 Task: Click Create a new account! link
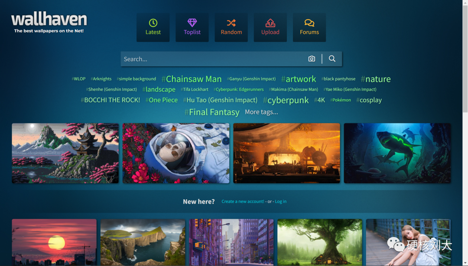click(243, 201)
